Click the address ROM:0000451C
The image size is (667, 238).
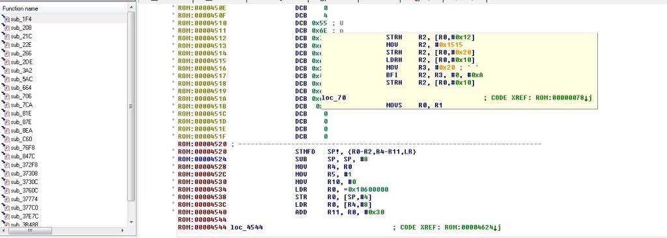point(203,114)
